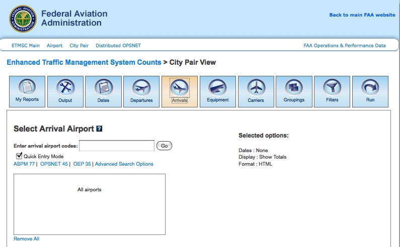Follow Back to main FAA website link

point(362,15)
